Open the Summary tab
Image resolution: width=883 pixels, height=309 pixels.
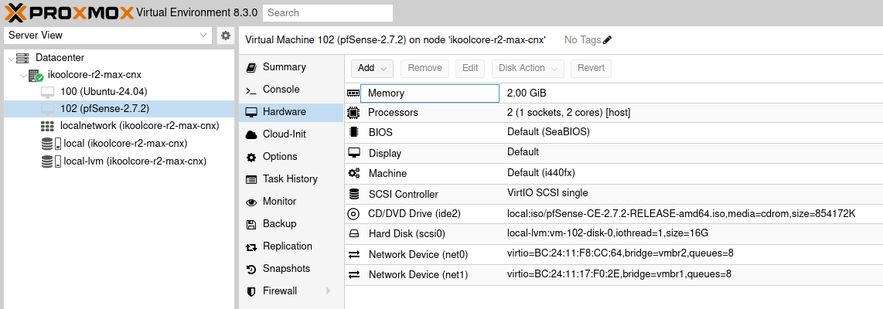291,67
